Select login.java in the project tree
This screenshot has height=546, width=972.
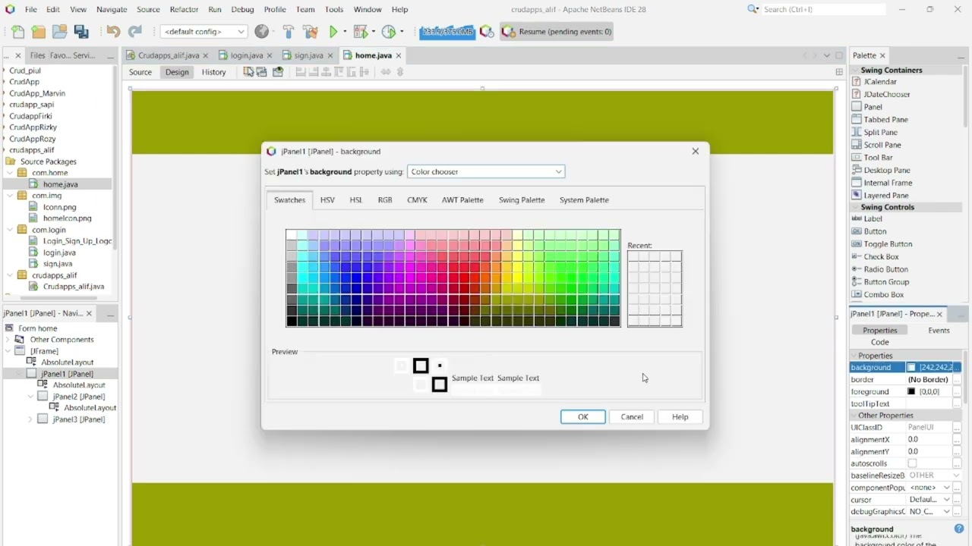pos(58,253)
